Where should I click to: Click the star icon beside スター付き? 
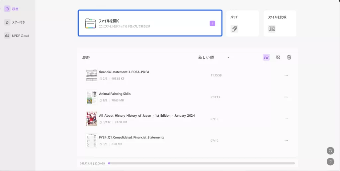7,22
